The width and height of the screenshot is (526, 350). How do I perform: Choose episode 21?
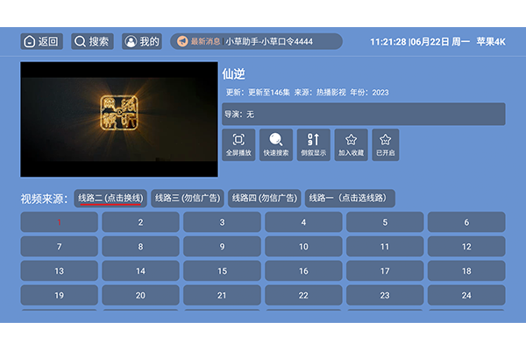tap(222, 296)
